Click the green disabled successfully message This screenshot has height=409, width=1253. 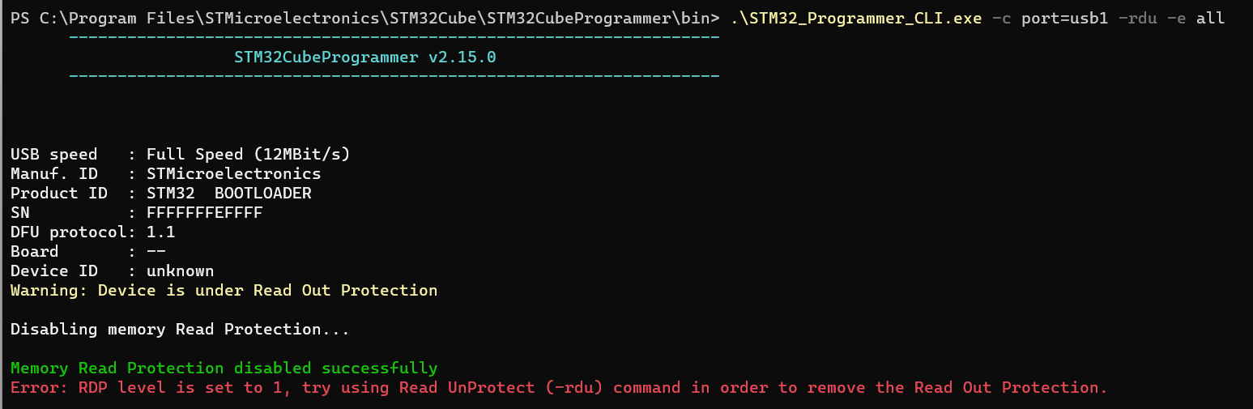(x=224, y=368)
